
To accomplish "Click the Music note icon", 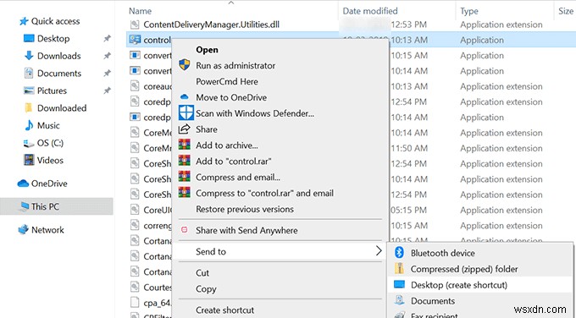I will click(x=29, y=125).
